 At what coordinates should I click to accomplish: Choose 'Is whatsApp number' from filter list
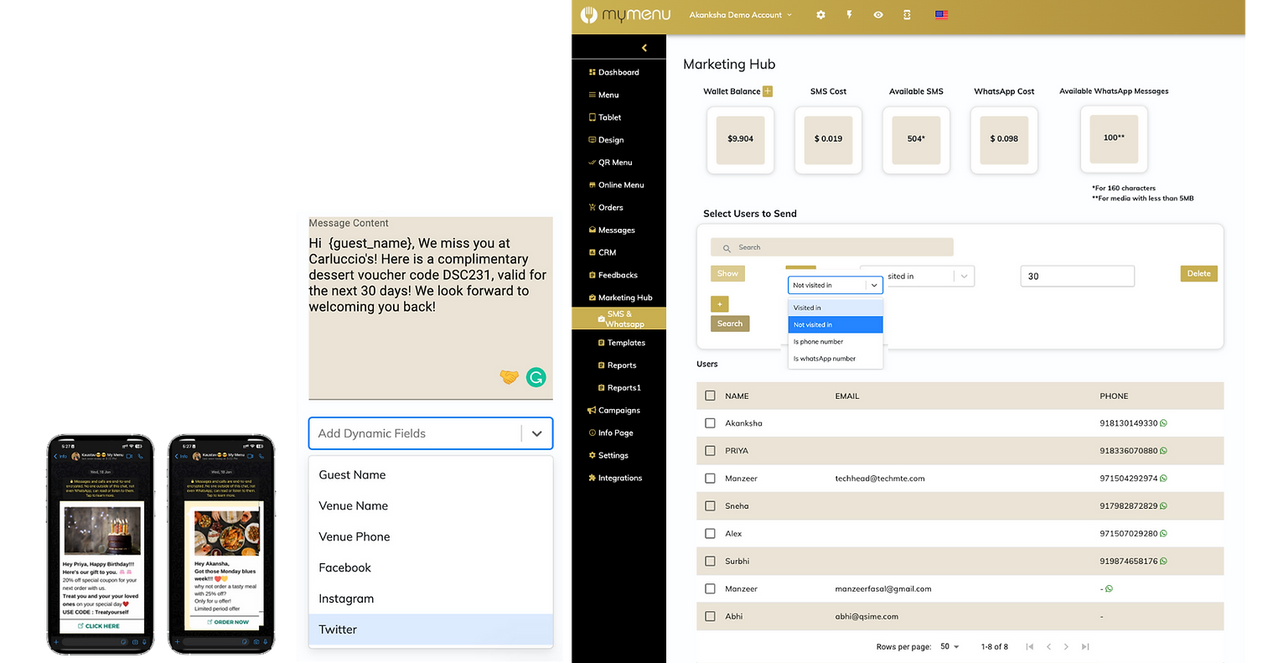click(x=825, y=359)
